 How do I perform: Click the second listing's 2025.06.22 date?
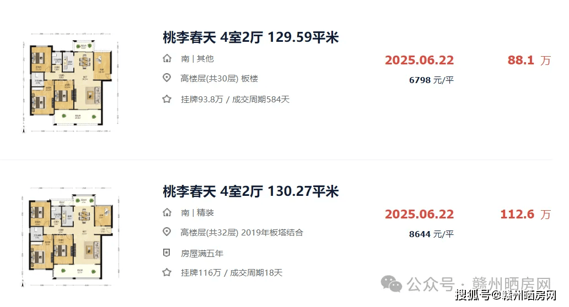click(x=419, y=215)
